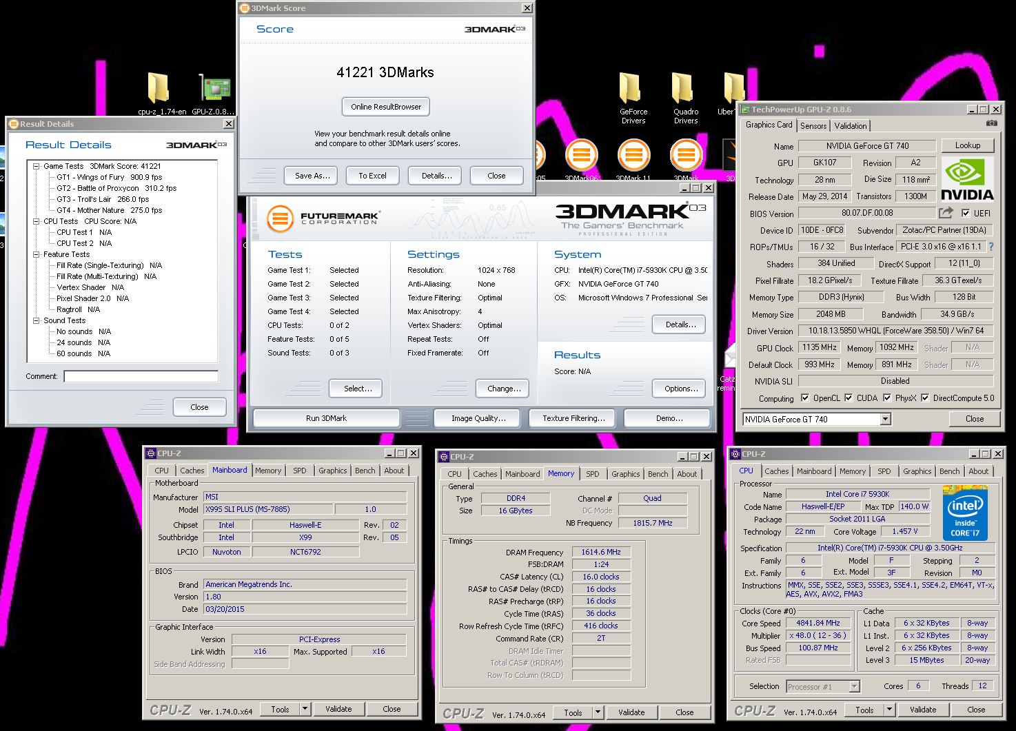The width and height of the screenshot is (1016, 731).
Task: Collapse the Feature Tests tree node
Action: (37, 254)
